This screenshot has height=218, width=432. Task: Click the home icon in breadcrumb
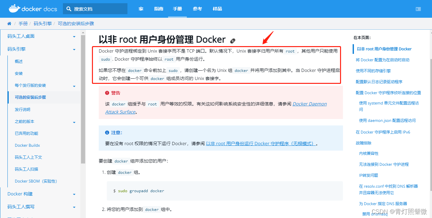click(9, 24)
